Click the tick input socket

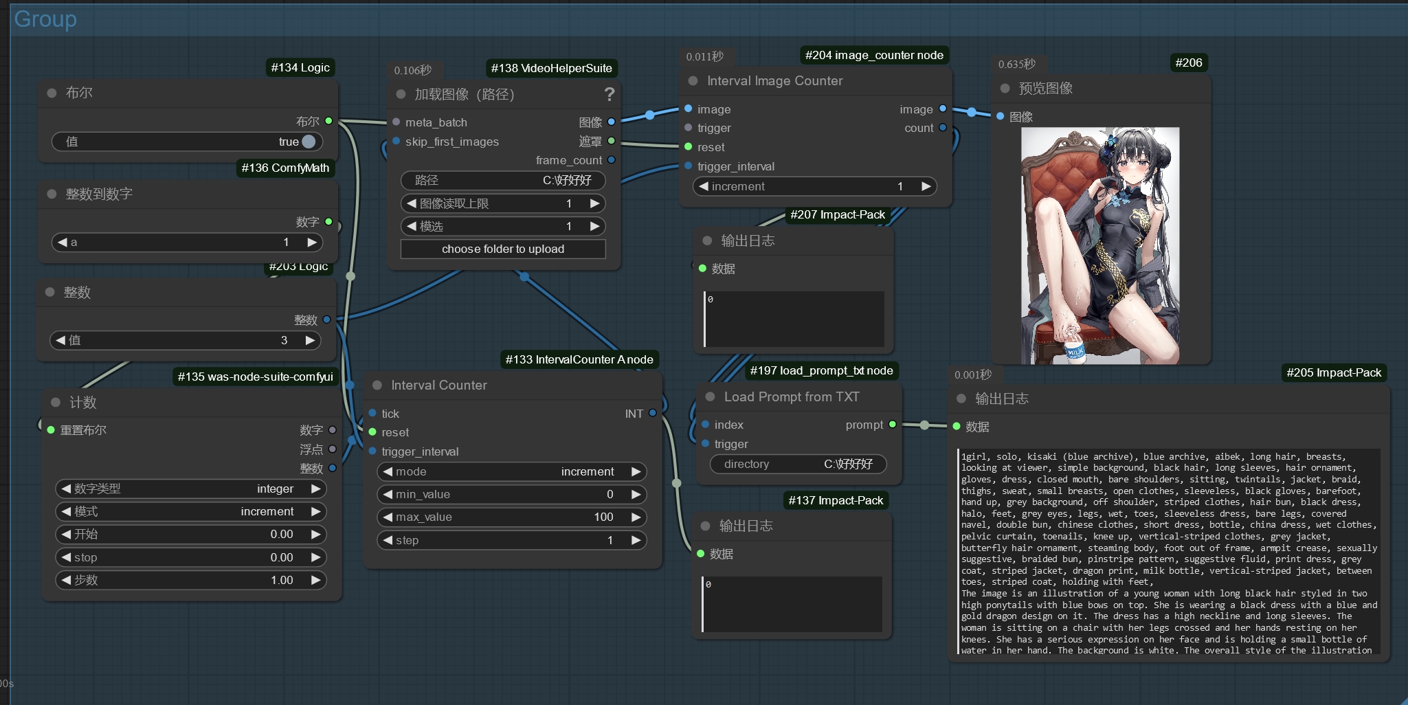coord(372,413)
